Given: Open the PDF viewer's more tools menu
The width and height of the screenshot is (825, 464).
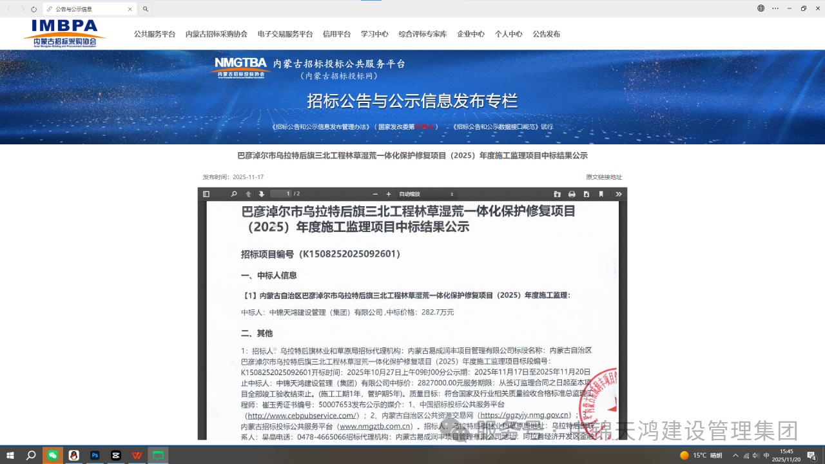Looking at the screenshot, I should [x=618, y=193].
